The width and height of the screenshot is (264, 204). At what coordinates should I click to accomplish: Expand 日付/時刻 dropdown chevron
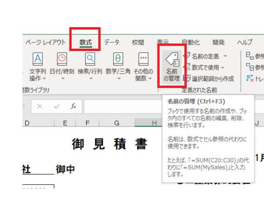point(63,78)
